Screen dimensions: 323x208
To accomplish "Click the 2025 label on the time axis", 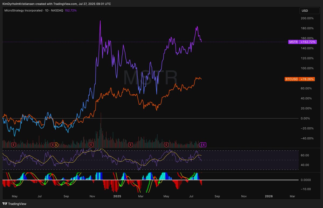I will click(x=117, y=196).
